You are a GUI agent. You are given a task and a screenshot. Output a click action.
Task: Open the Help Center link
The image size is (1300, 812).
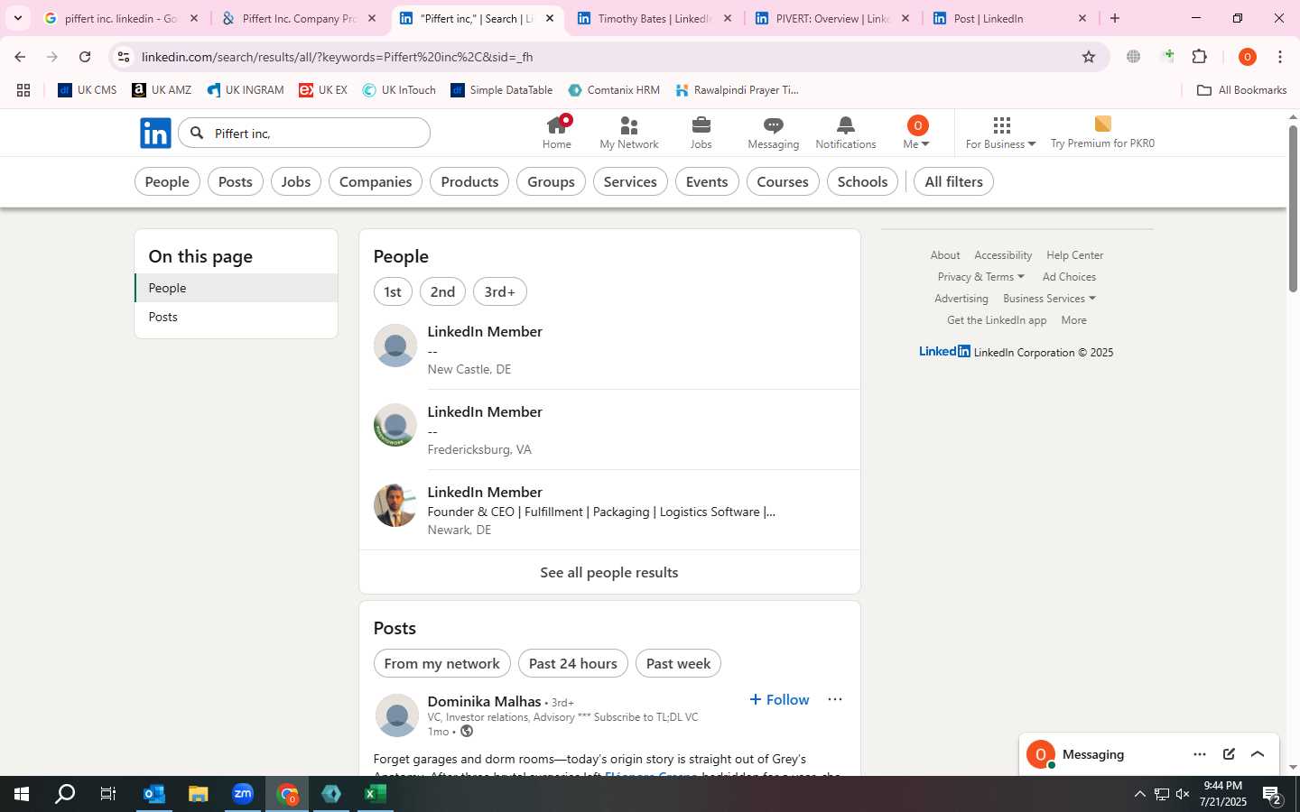(1074, 255)
